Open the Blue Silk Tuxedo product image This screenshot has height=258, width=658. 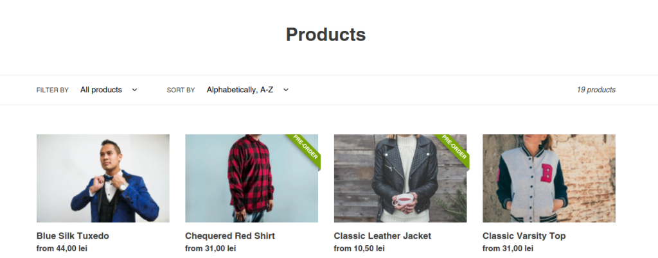click(x=103, y=178)
